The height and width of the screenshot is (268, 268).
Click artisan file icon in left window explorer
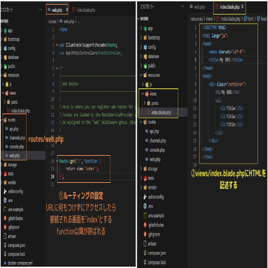point(5,236)
